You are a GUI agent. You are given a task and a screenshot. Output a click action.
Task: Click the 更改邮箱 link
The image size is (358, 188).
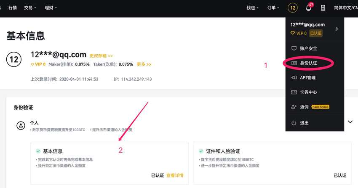pos(101,56)
